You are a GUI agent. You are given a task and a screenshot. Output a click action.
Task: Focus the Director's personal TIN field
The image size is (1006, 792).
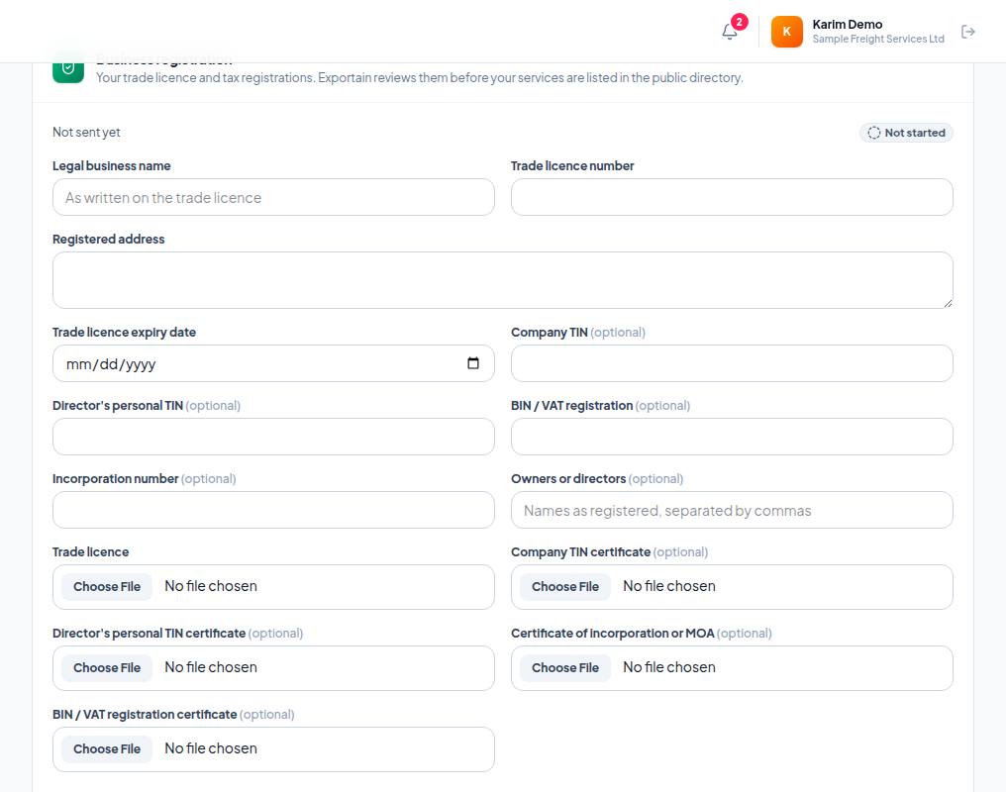273,437
